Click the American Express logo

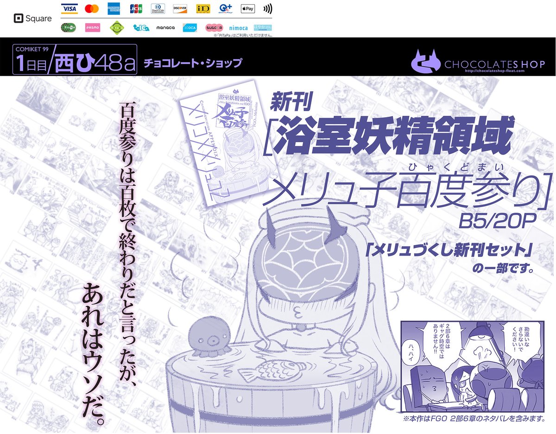coord(114,9)
